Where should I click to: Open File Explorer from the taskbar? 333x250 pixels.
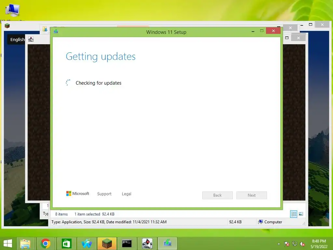tap(25, 243)
